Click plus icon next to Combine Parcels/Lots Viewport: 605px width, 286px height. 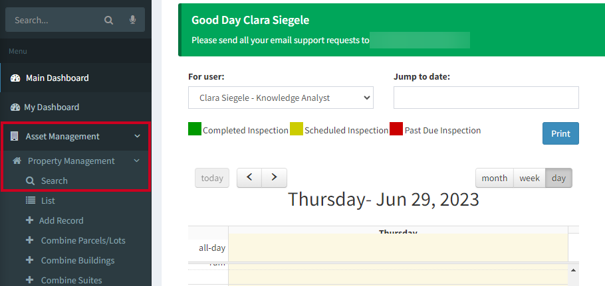[x=29, y=240]
